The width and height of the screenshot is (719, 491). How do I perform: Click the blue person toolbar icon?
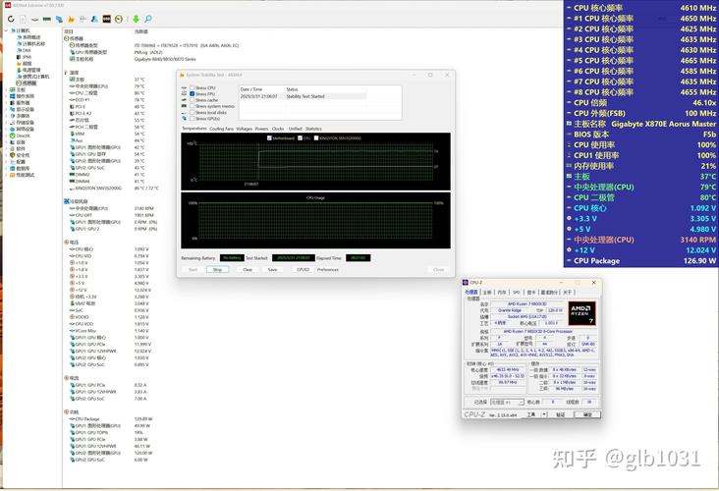coord(94,19)
